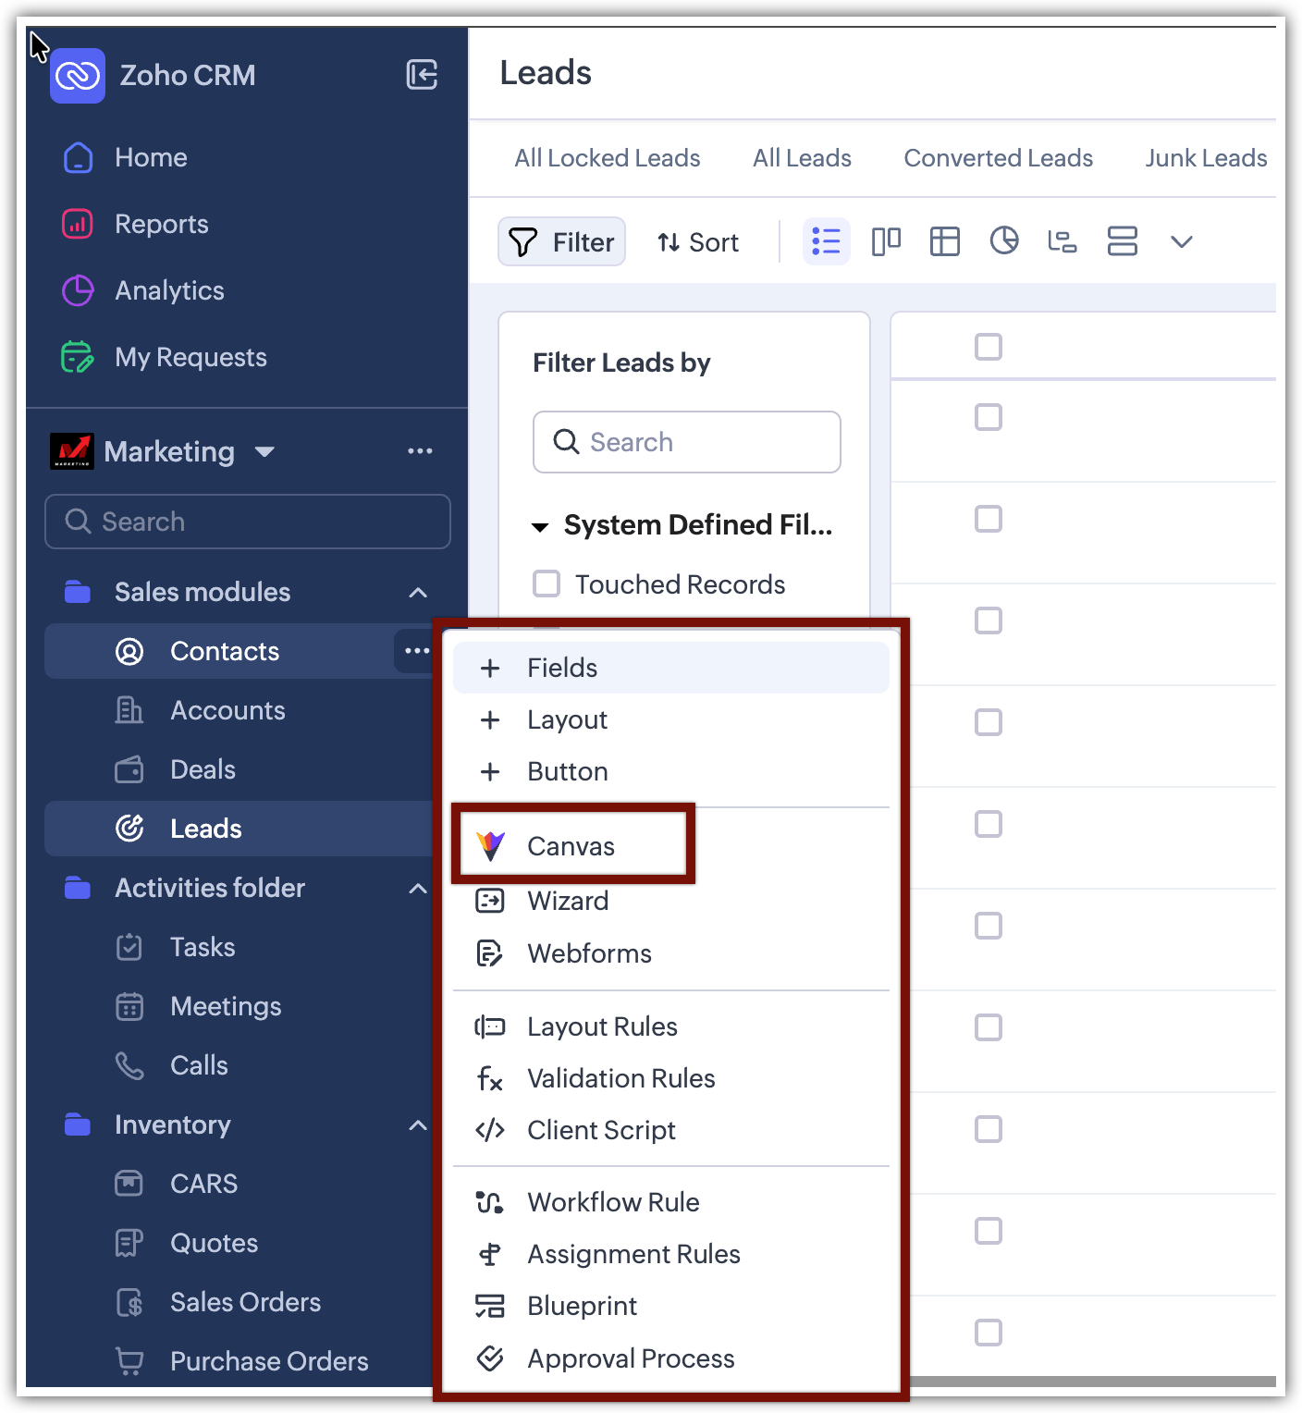Switch to All Locked Leads tab
The width and height of the screenshot is (1302, 1413).
tap(608, 158)
